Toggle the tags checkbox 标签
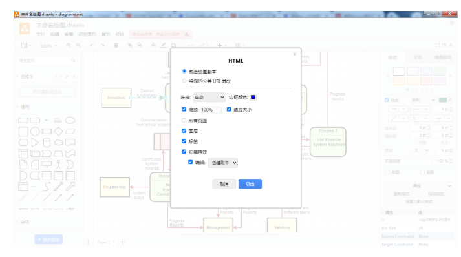The width and height of the screenshot is (461, 257). point(184,141)
